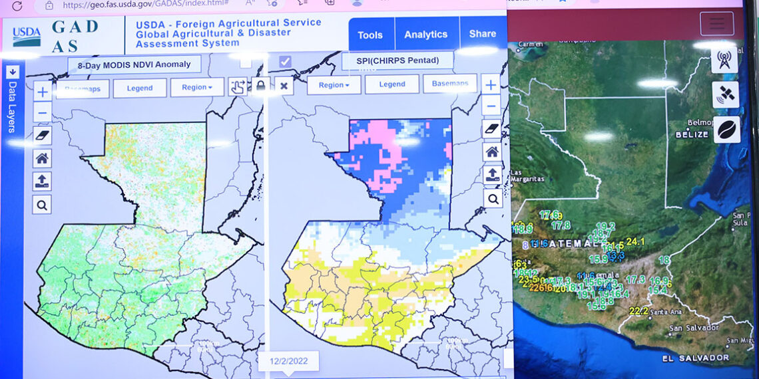The height and width of the screenshot is (379, 759).
Task: Show Legend for the NDVI map
Action: click(x=139, y=88)
